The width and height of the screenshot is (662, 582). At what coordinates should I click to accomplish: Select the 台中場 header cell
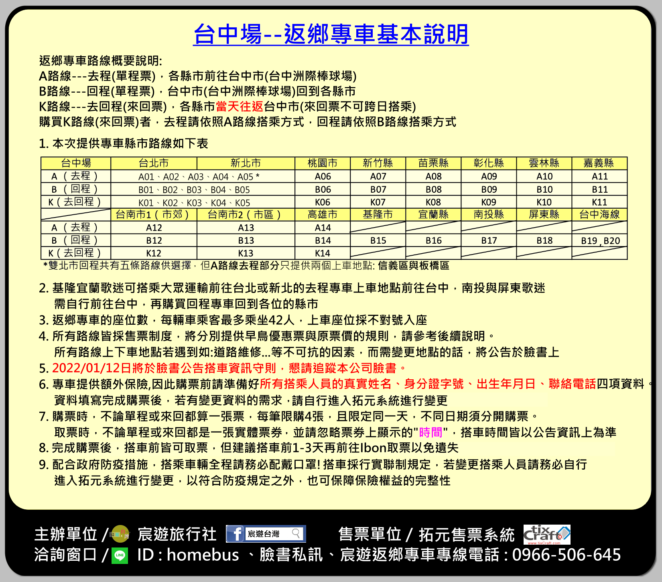[76, 163]
